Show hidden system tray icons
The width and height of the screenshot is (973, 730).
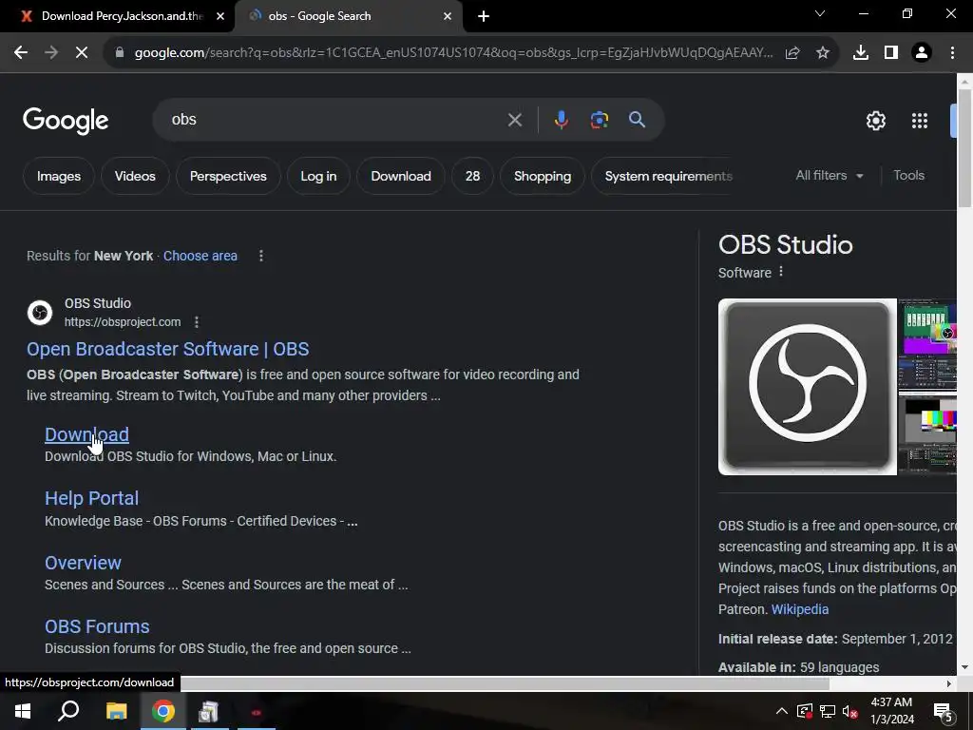pos(781,711)
